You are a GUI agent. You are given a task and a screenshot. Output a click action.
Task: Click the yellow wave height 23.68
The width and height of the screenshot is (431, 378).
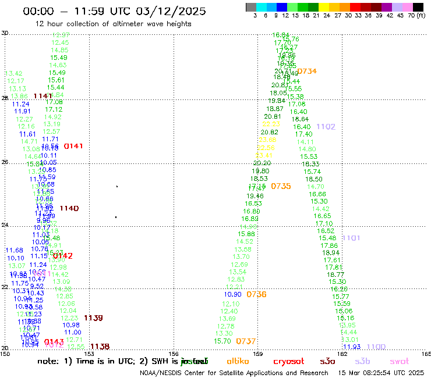[267, 140]
